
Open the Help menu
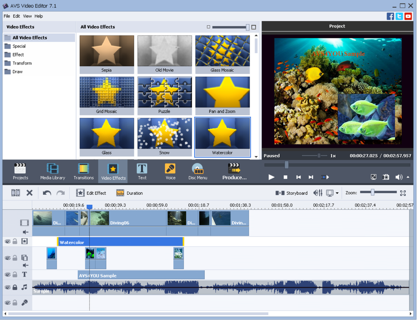pyautogui.click(x=39, y=16)
